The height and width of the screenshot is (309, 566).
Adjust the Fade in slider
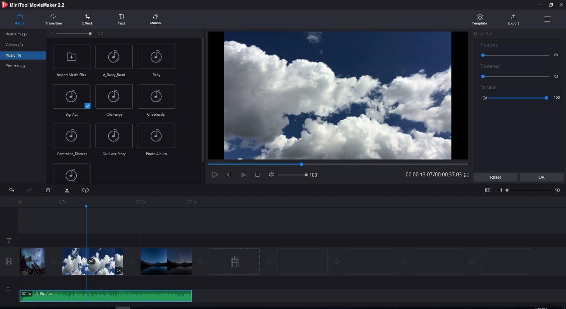(x=483, y=55)
